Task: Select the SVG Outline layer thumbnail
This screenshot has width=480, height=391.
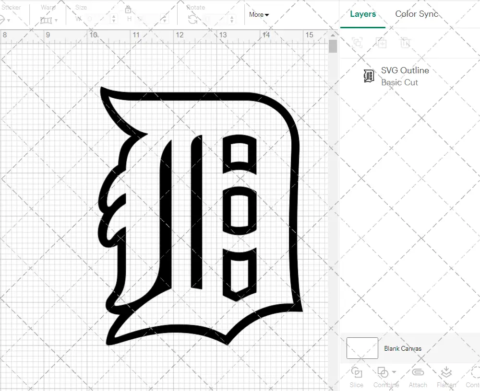Action: click(369, 76)
